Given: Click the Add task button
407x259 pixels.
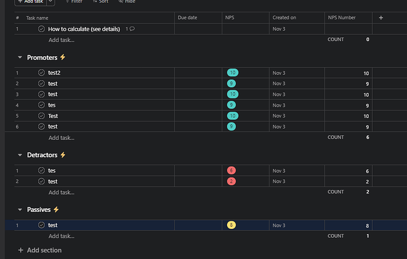Looking at the screenshot, I should (31, 2).
